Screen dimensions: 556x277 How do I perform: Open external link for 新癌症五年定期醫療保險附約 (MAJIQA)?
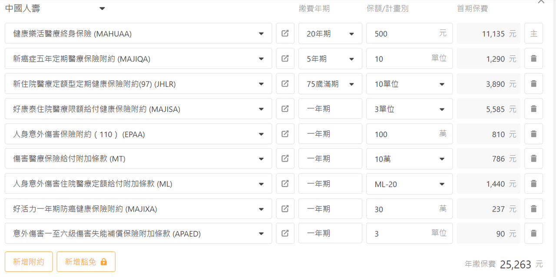[x=285, y=59]
